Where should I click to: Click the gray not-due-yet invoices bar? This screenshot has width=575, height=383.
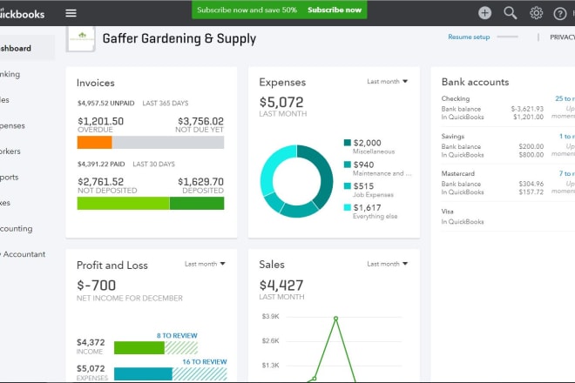click(168, 142)
